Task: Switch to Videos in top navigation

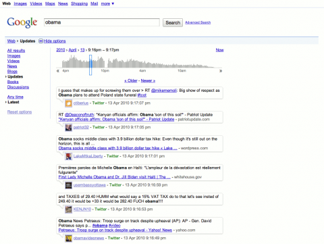Action: (x=36, y=3)
